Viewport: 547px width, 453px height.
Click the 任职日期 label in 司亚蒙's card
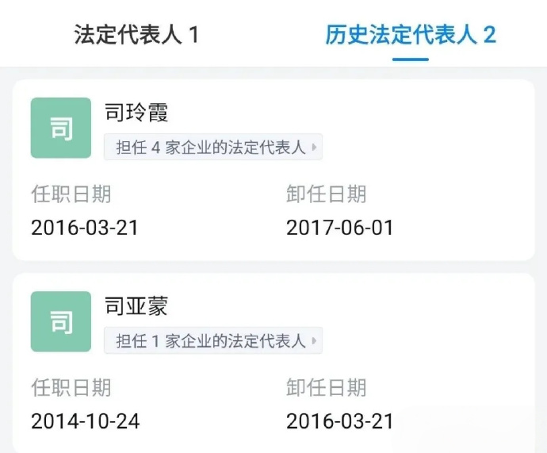[x=71, y=387]
